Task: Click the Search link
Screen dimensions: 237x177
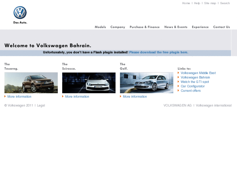Action: (x=225, y=3)
